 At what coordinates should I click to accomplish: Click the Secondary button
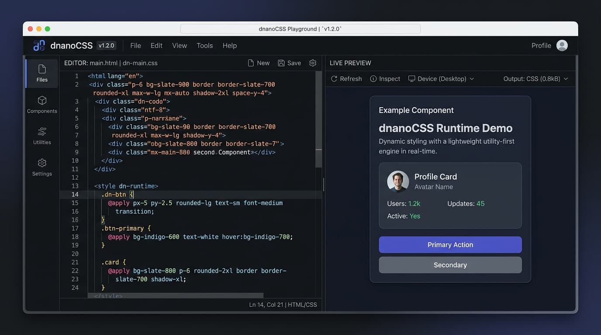pyautogui.click(x=450, y=265)
